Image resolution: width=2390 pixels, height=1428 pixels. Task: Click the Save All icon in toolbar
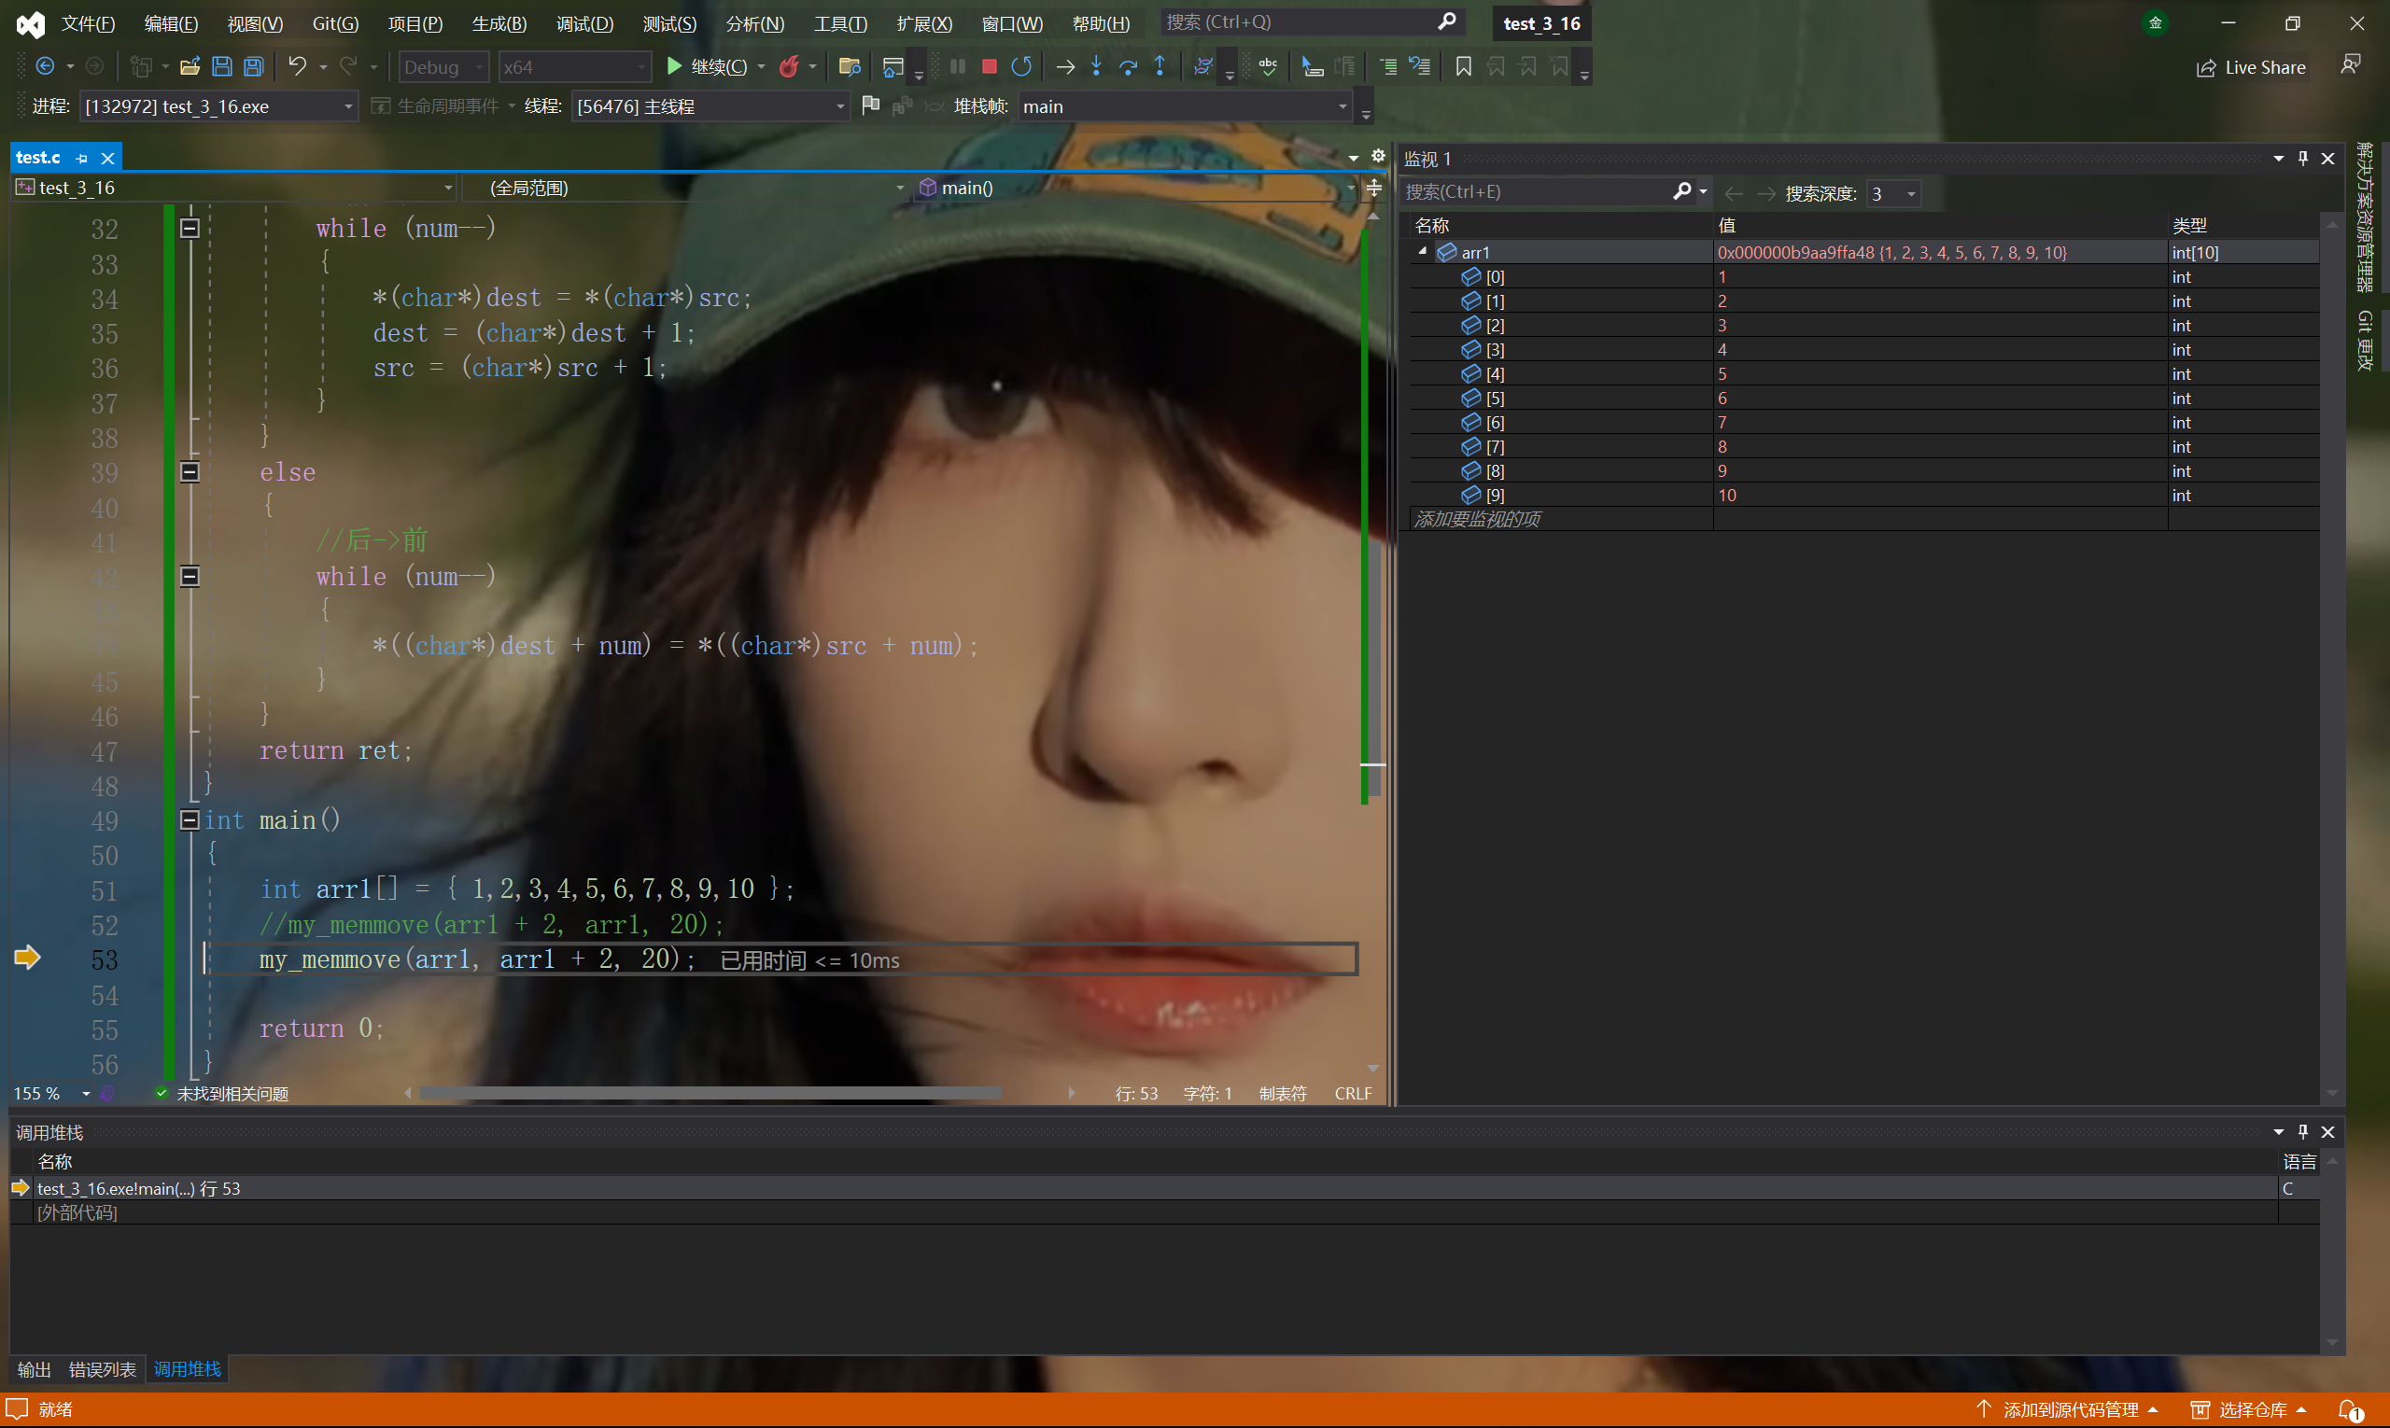[x=254, y=66]
